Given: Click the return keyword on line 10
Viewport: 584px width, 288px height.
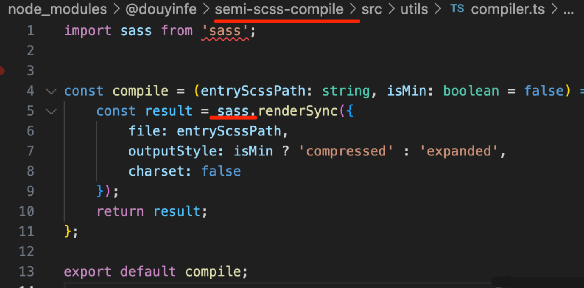Looking at the screenshot, I should pyautogui.click(x=120, y=211).
